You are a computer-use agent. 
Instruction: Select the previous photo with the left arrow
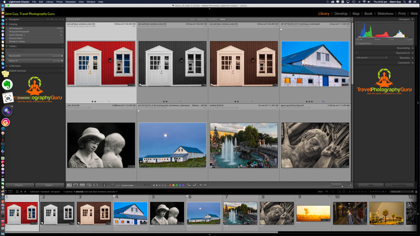pos(201,185)
